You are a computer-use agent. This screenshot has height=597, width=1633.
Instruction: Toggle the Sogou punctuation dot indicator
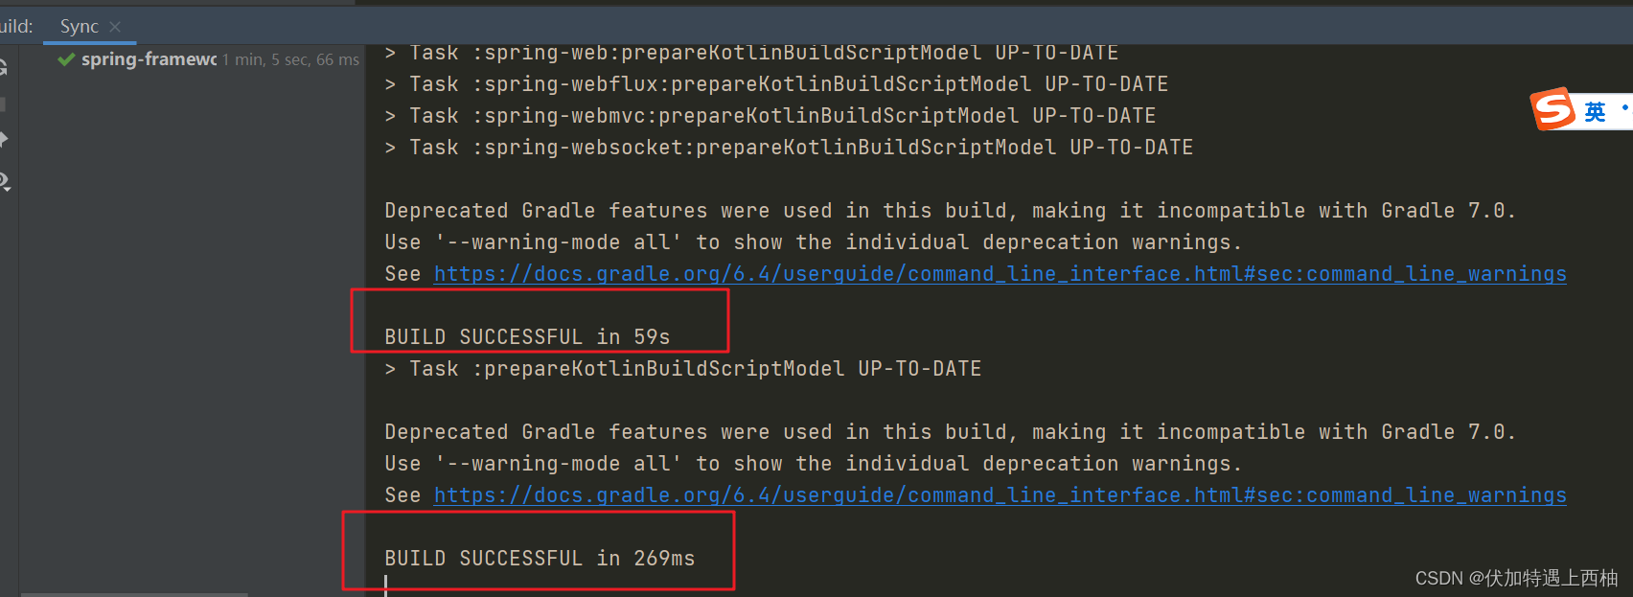[x=1625, y=107]
